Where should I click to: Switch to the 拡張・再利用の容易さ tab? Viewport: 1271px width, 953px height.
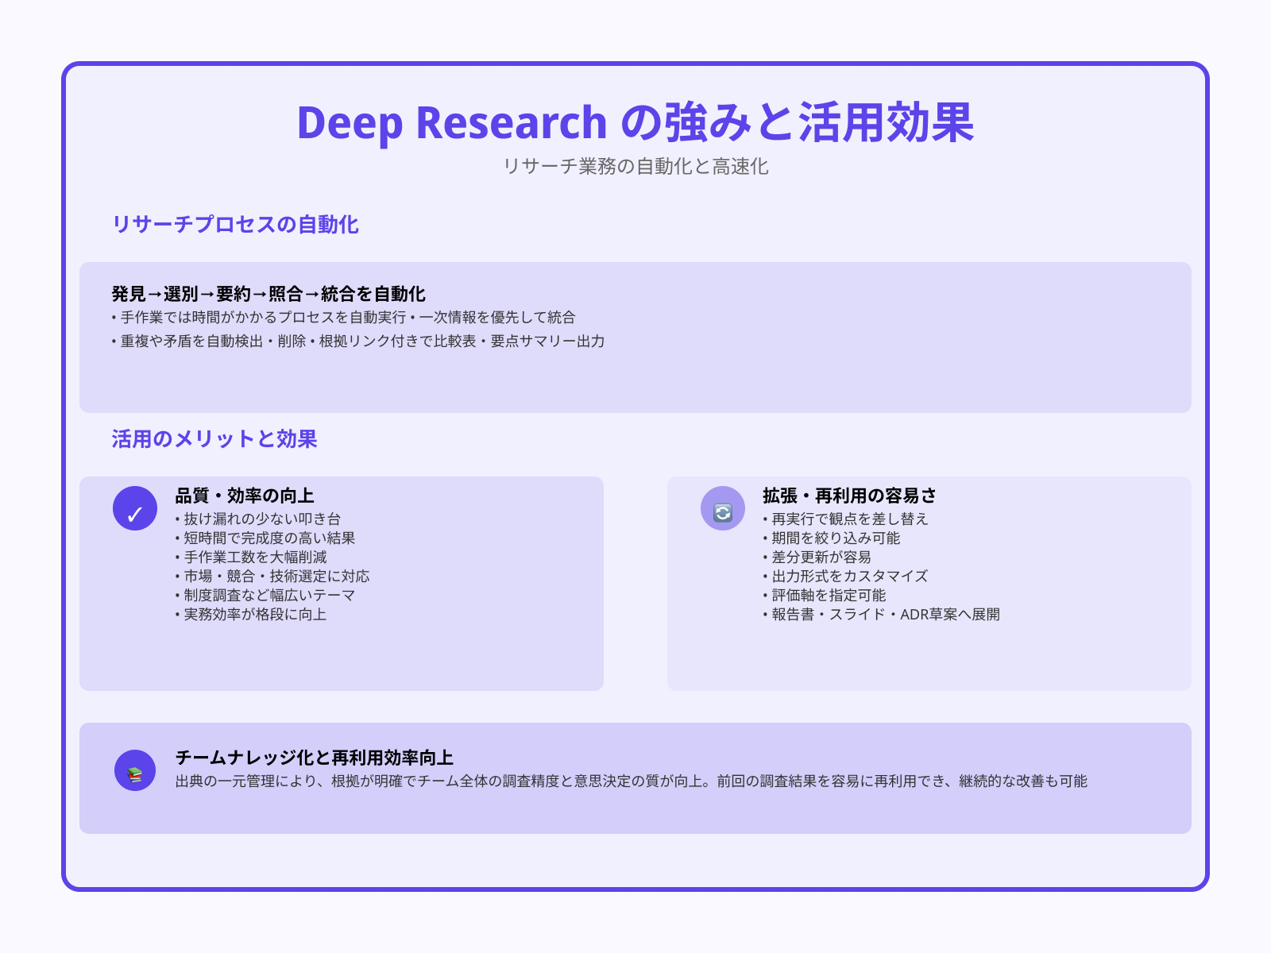(847, 496)
